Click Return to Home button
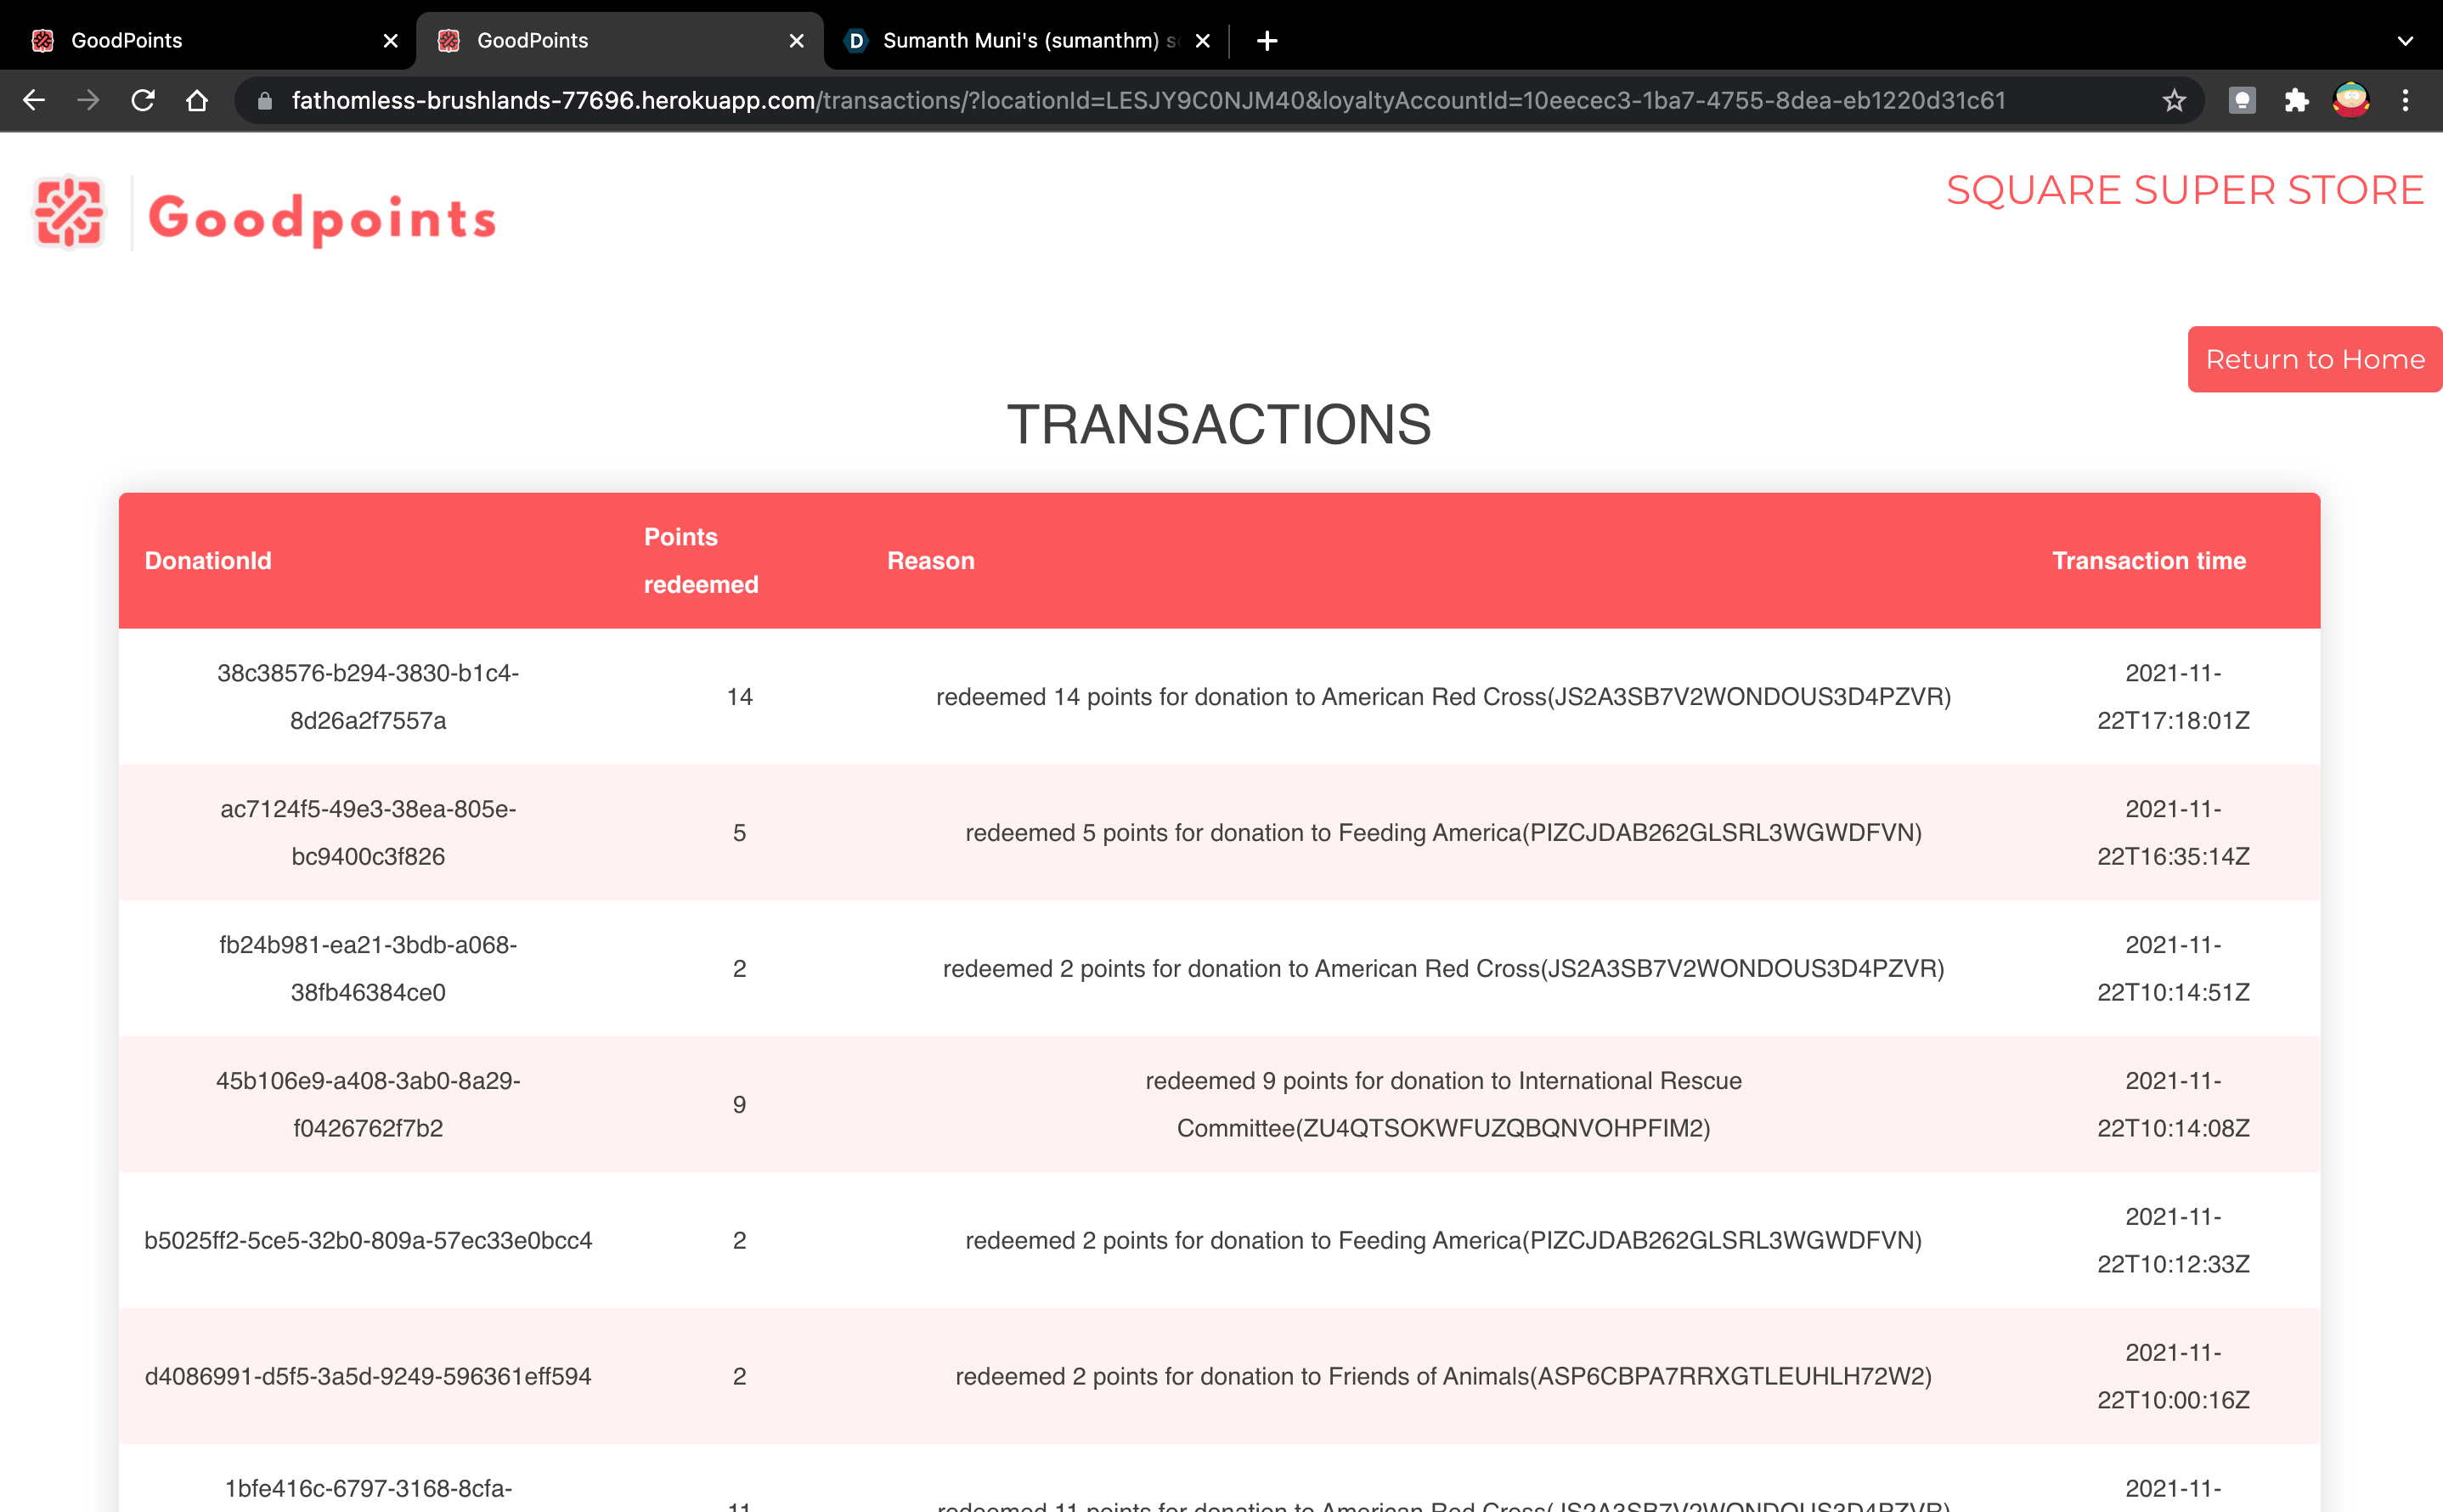Screen dimensions: 2443x1512 (x=2314, y=359)
